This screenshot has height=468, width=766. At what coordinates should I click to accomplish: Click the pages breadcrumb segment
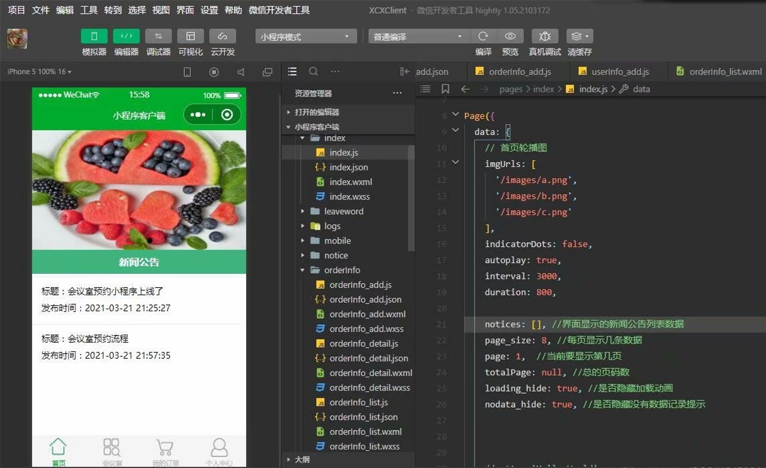pyautogui.click(x=511, y=89)
